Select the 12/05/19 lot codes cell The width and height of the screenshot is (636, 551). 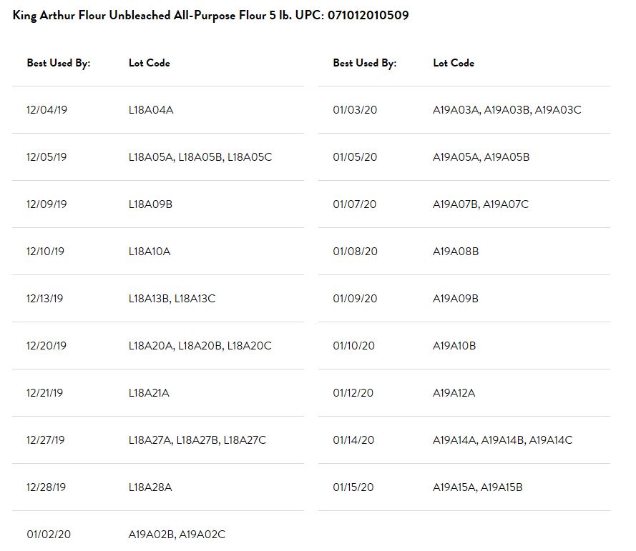click(200, 157)
